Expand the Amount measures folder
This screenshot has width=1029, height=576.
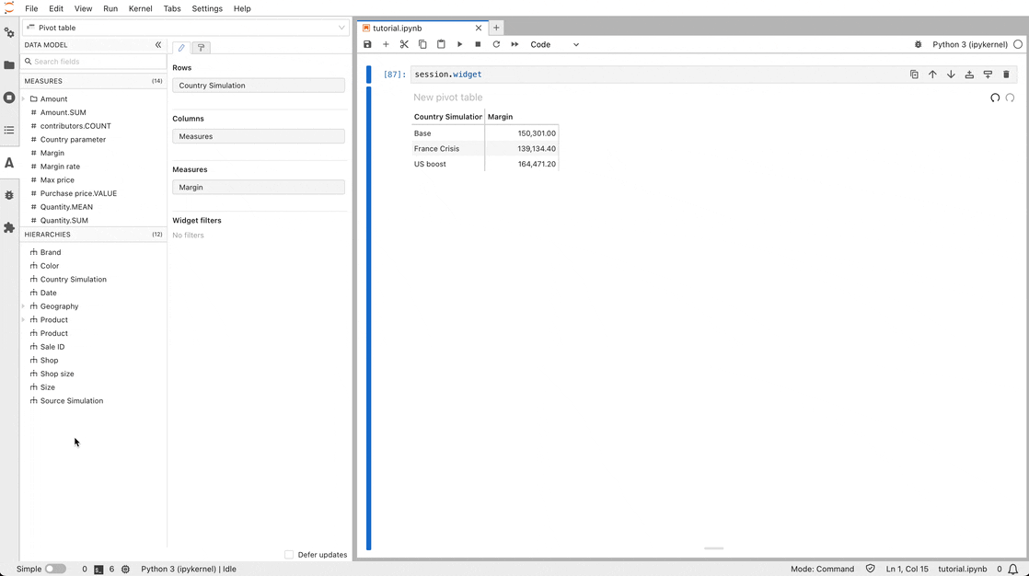coord(23,99)
